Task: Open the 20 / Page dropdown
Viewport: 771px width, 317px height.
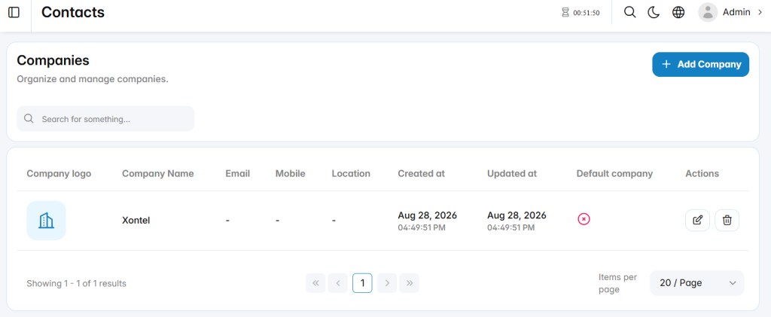Action: pos(696,283)
